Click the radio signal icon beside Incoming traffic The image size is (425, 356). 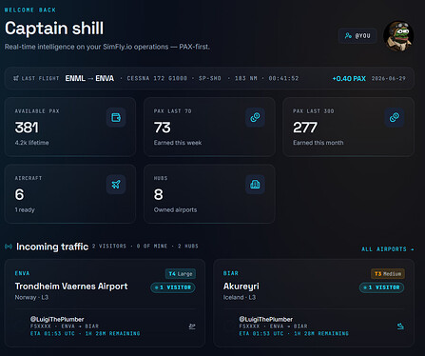pos(9,247)
